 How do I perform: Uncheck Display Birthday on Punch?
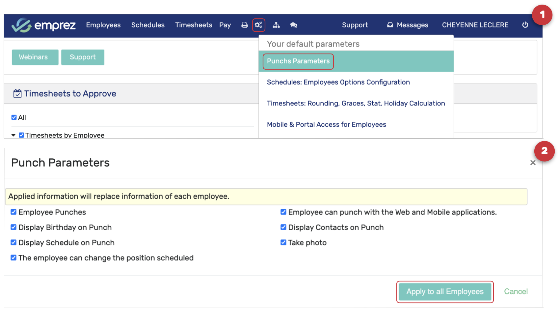(x=13, y=227)
